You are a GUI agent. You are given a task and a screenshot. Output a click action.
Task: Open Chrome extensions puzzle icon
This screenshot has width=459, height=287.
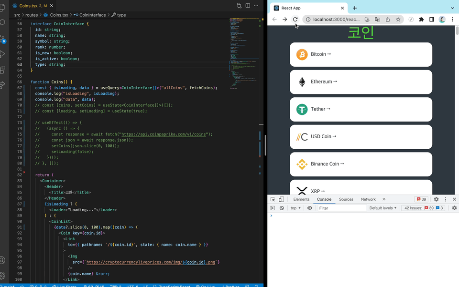421,19
